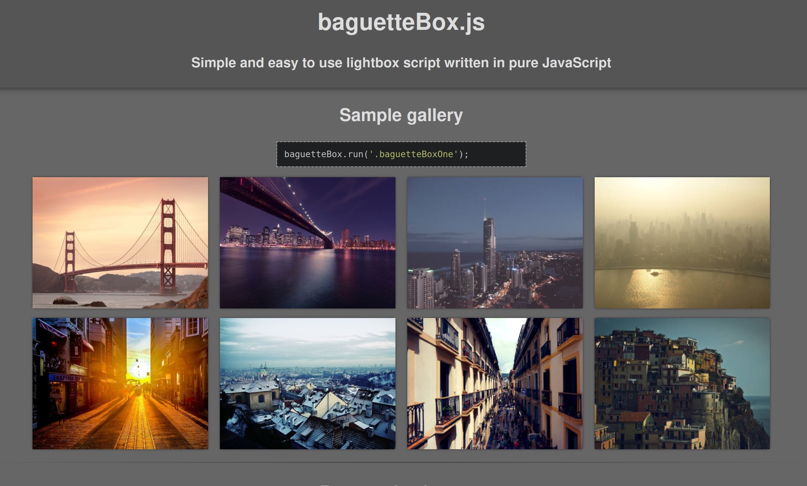Open the narrow street with balconies image
Image resolution: width=807 pixels, height=486 pixels.
[x=494, y=383]
